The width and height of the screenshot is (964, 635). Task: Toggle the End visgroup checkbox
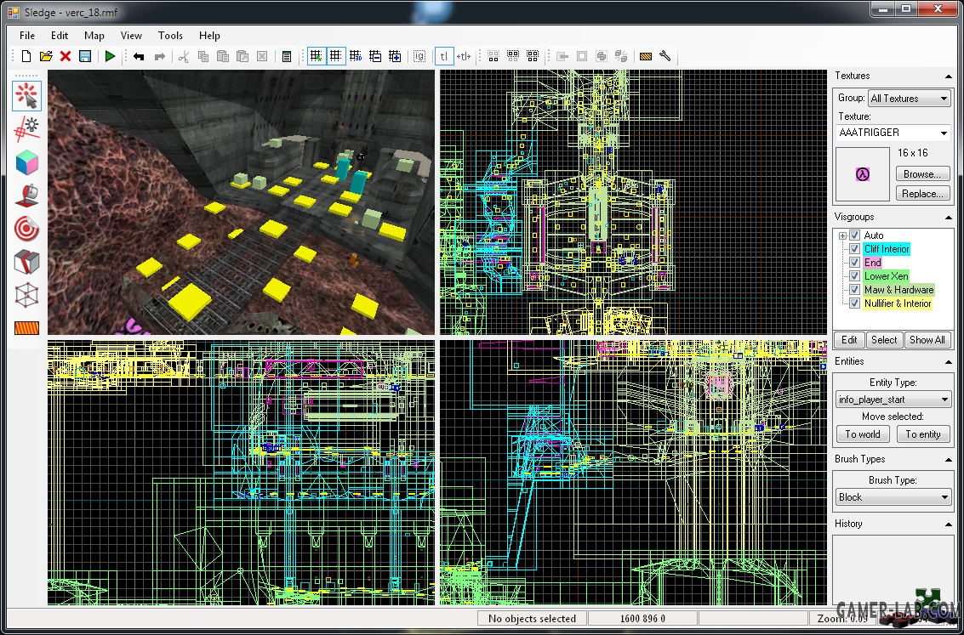pyautogui.click(x=854, y=262)
